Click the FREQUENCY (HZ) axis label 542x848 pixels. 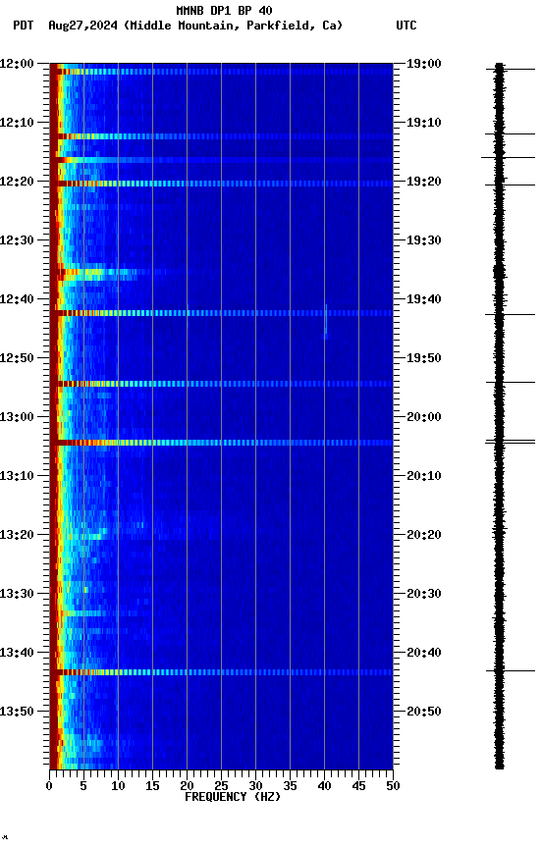[233, 797]
